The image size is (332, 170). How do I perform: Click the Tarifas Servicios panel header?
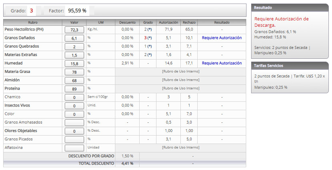(290, 66)
